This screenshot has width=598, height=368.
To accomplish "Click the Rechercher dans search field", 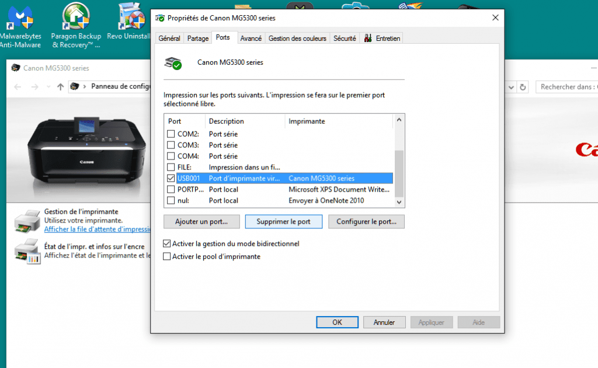I will [x=566, y=87].
